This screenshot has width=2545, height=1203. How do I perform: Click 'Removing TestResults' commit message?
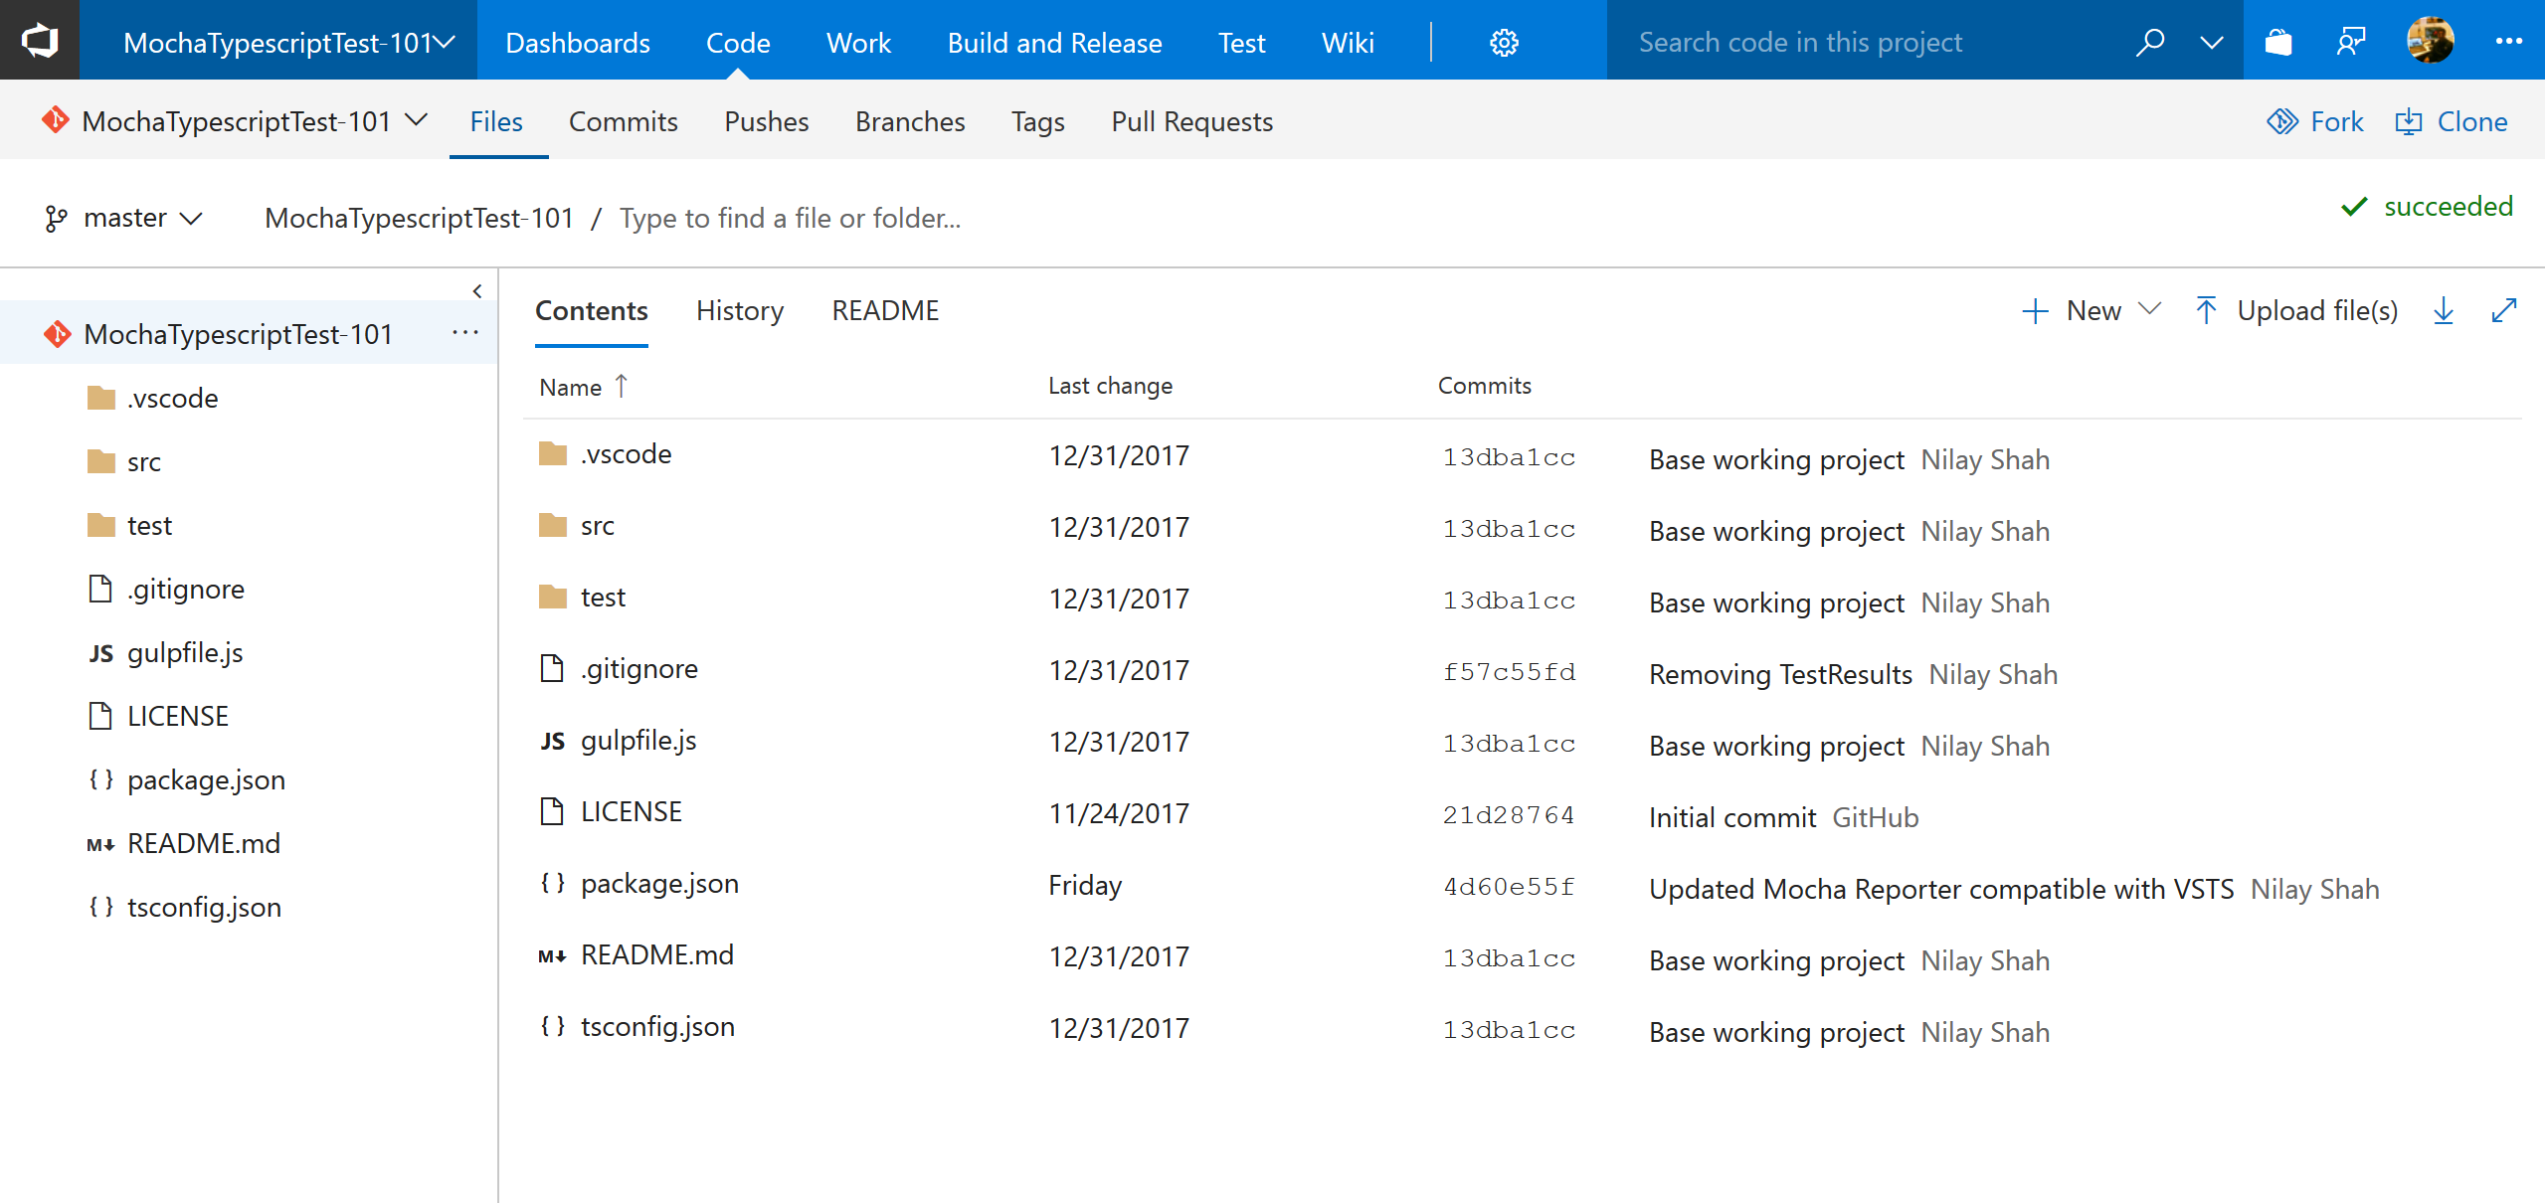pos(1780,674)
